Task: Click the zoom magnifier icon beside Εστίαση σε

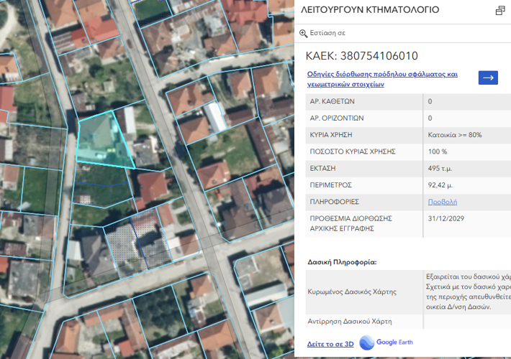Action: (304, 33)
